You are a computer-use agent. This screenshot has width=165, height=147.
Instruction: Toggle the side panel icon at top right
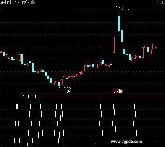point(162,3)
